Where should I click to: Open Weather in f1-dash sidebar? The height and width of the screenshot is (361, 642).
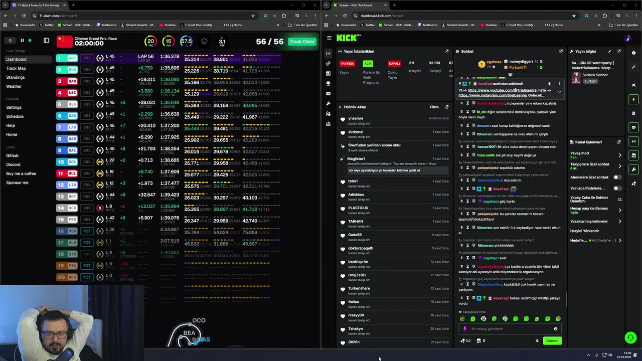click(14, 86)
